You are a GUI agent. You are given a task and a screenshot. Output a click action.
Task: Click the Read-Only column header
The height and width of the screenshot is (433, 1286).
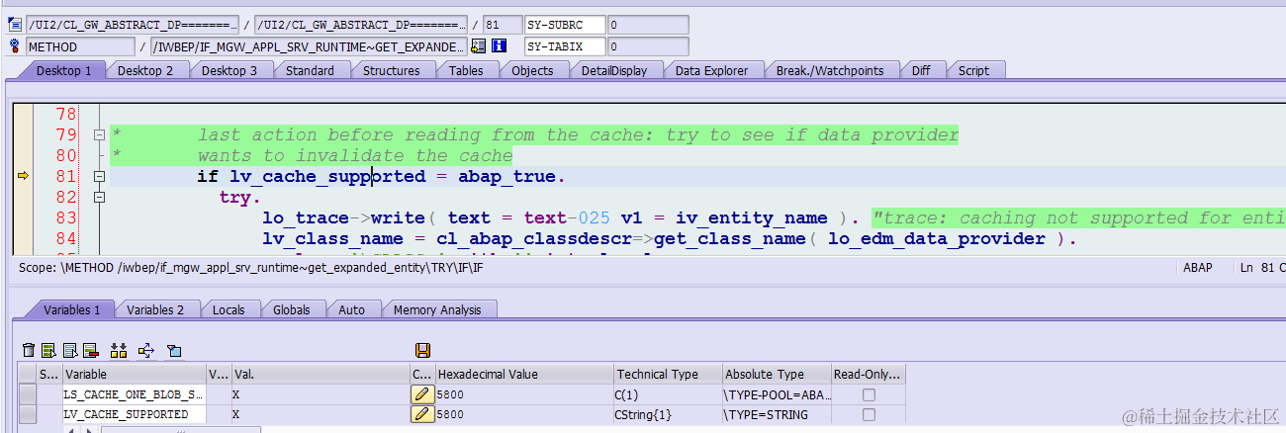coord(868,375)
